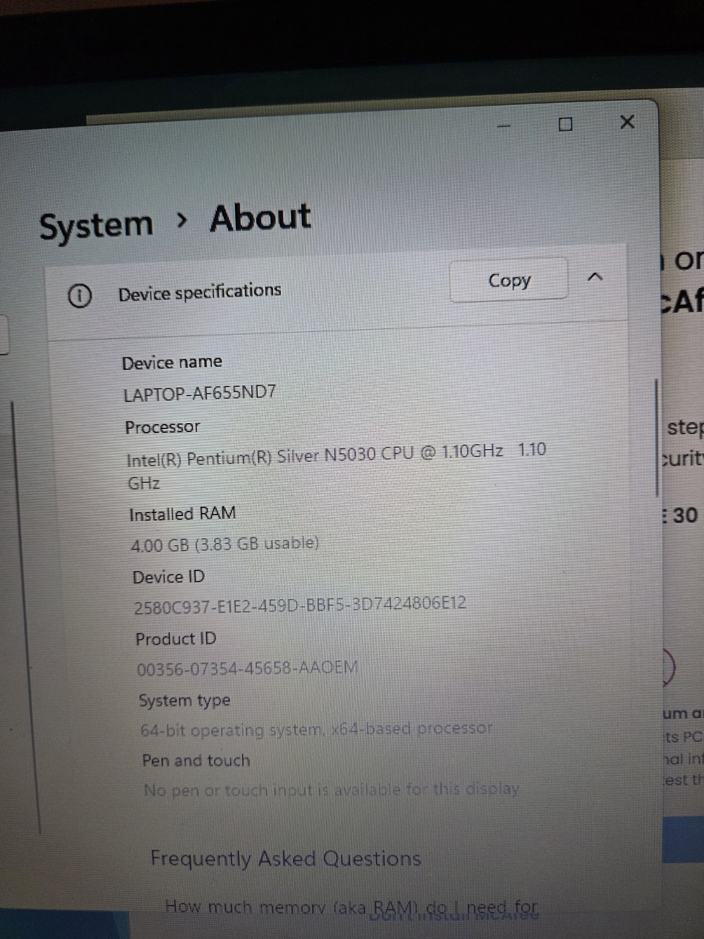Click the Product ID label

[x=176, y=639]
